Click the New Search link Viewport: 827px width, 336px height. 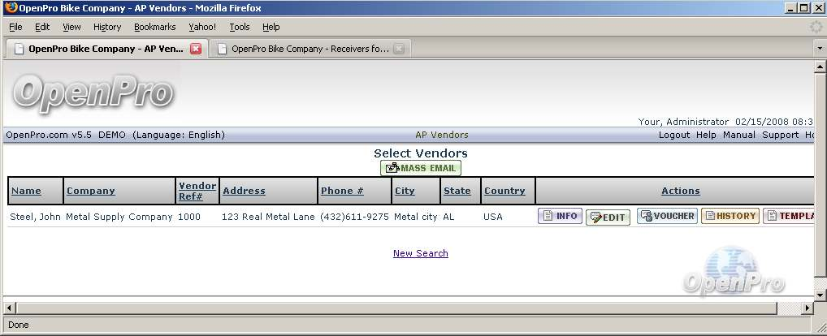pos(420,253)
